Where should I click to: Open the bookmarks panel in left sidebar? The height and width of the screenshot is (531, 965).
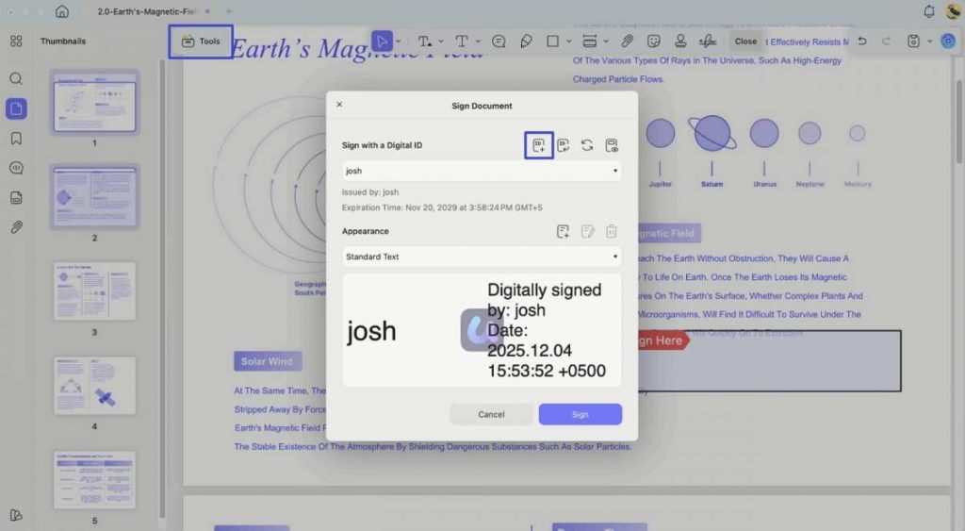(x=16, y=139)
